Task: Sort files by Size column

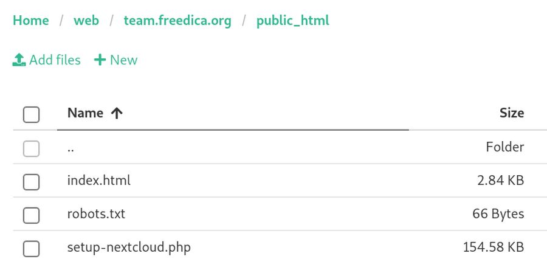Action: click(511, 113)
